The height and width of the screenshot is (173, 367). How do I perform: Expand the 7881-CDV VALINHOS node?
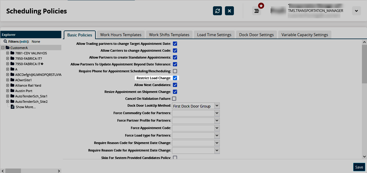coord(7,53)
